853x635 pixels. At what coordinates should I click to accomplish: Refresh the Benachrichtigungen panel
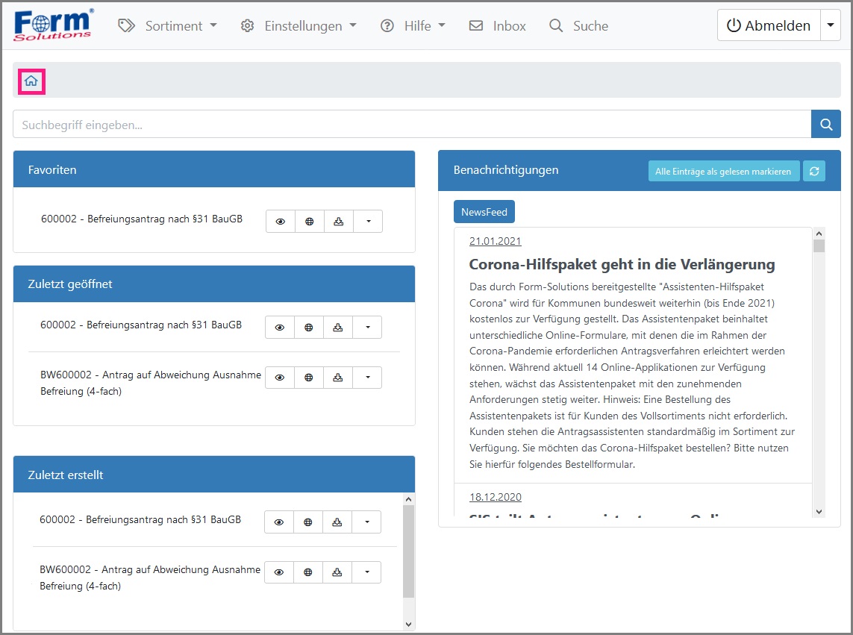click(813, 171)
